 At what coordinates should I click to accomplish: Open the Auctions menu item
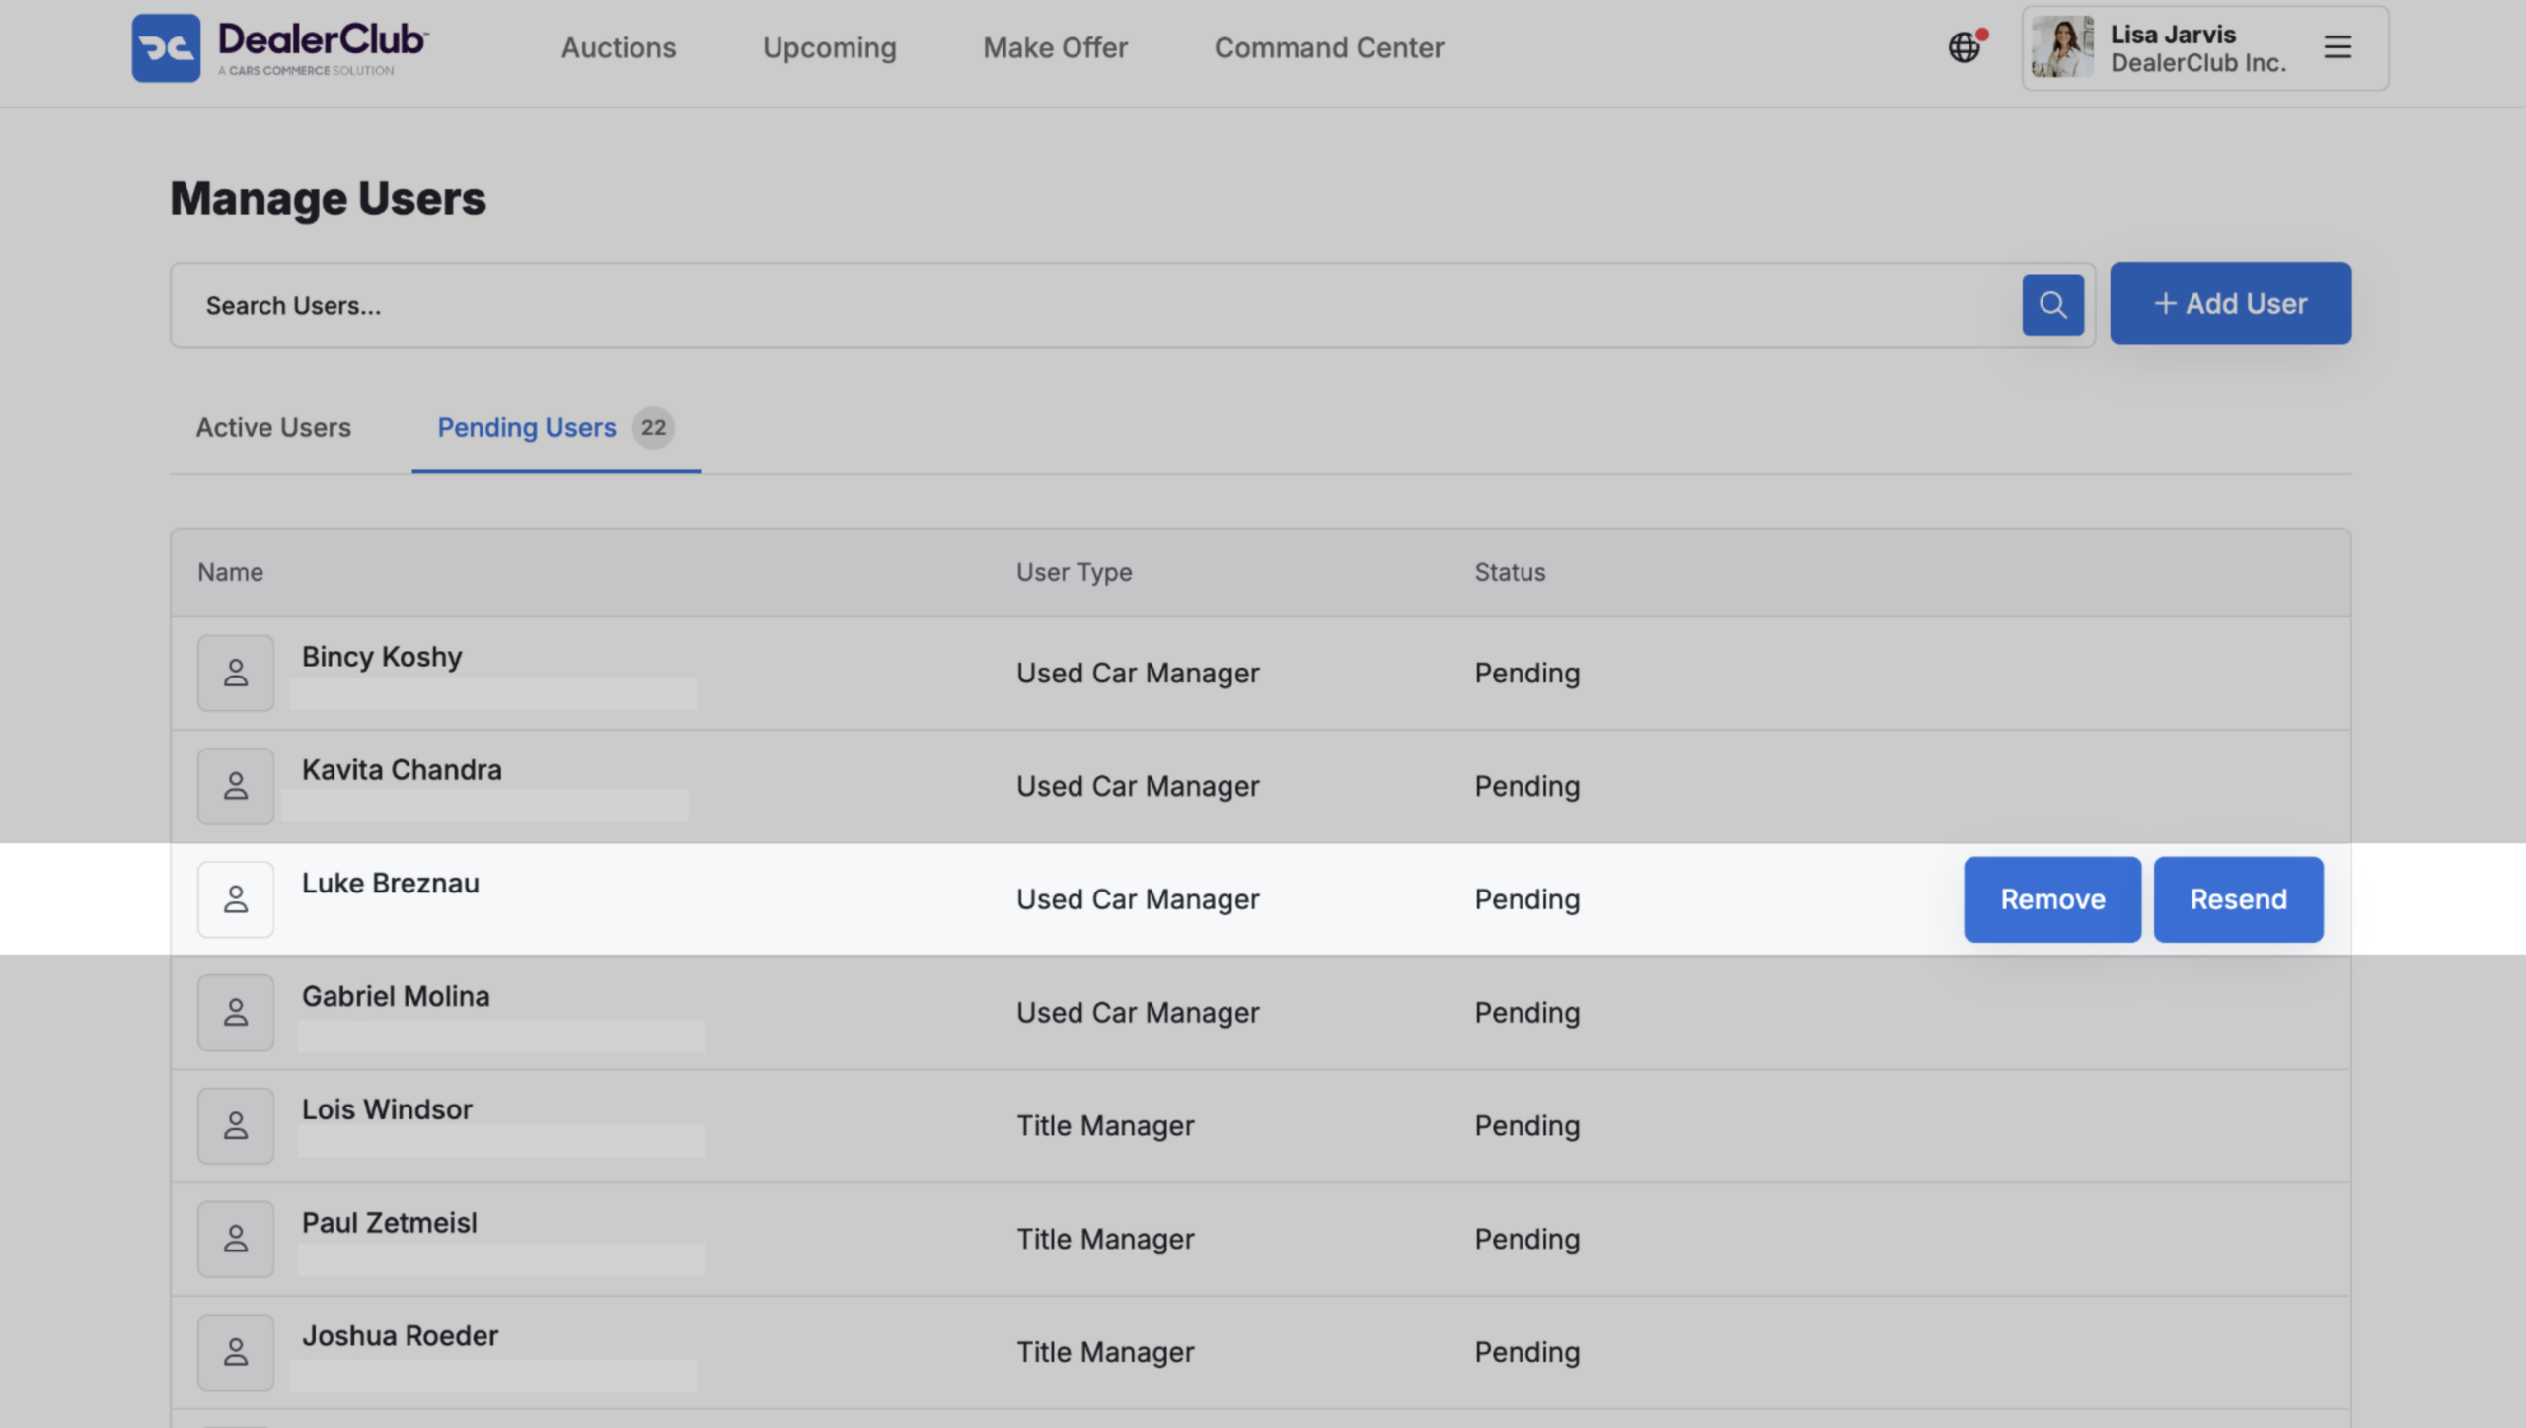pos(619,47)
